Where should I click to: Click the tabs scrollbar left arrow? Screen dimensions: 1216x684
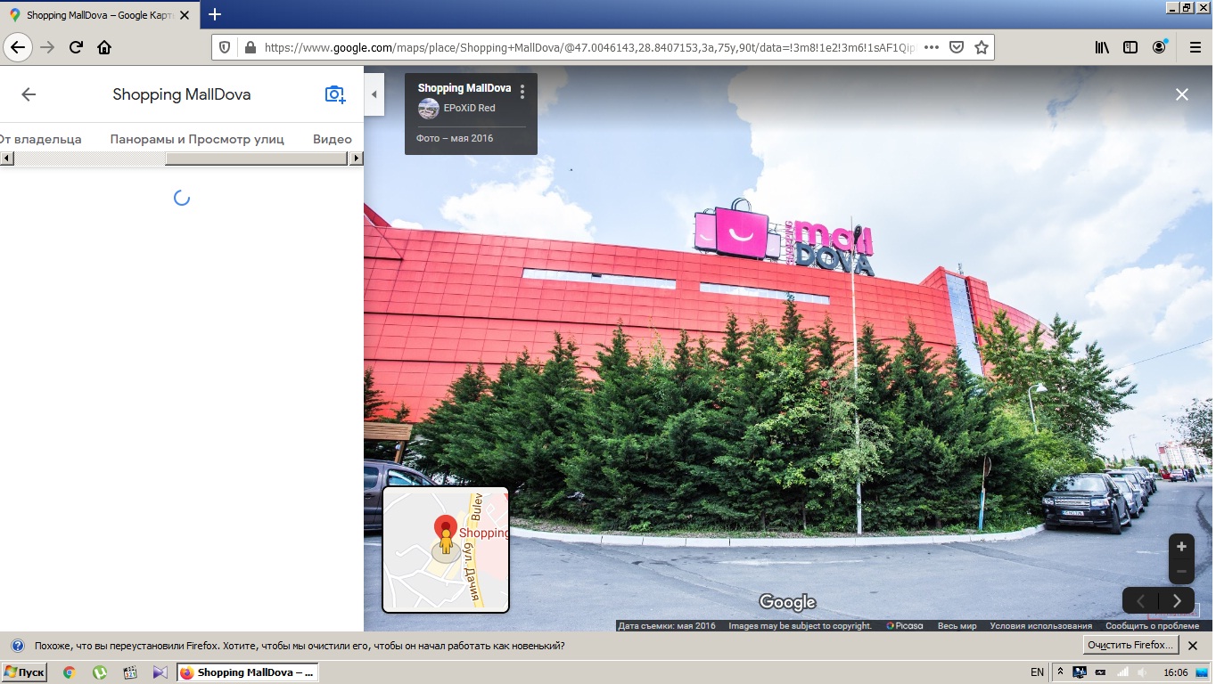click(6, 159)
